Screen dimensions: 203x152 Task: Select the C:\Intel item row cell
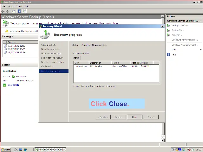pos(82,66)
